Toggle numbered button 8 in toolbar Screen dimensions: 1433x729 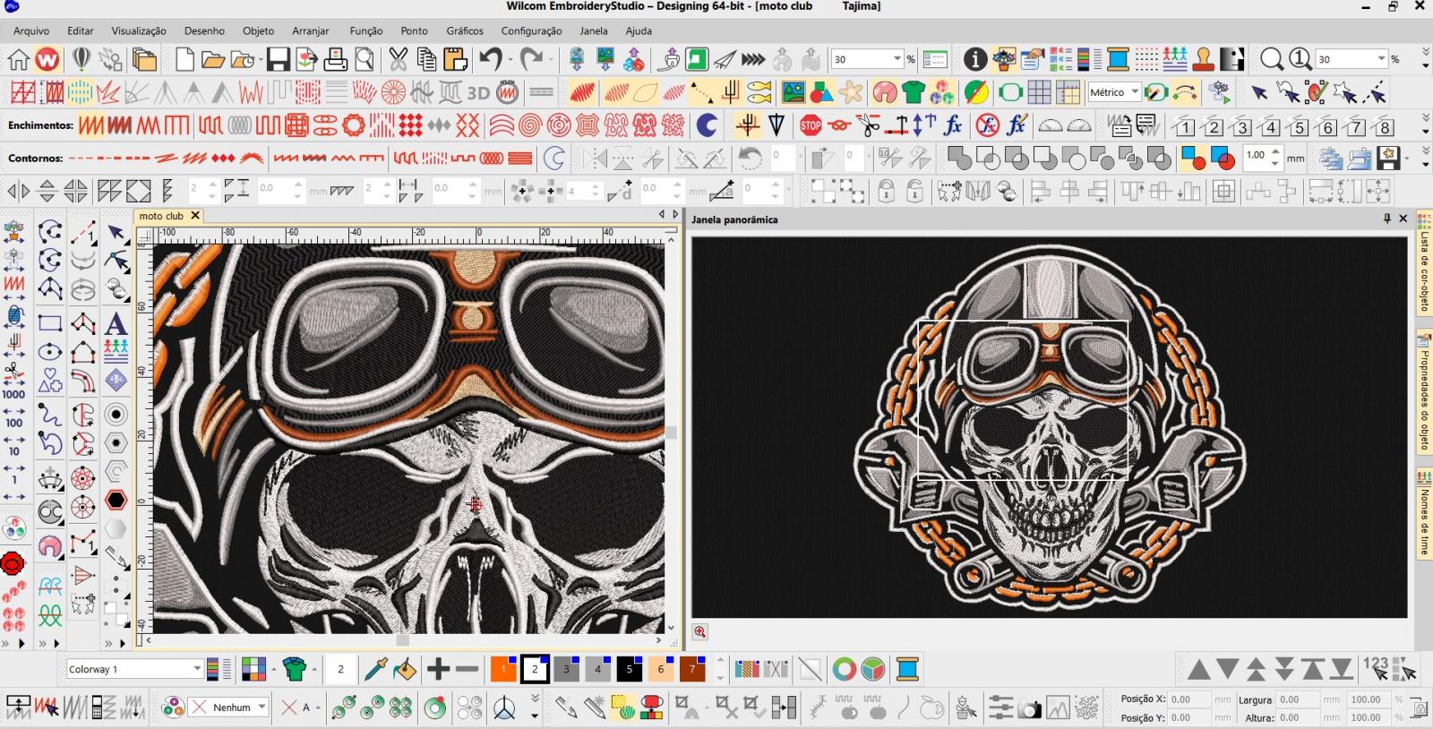(1385, 126)
